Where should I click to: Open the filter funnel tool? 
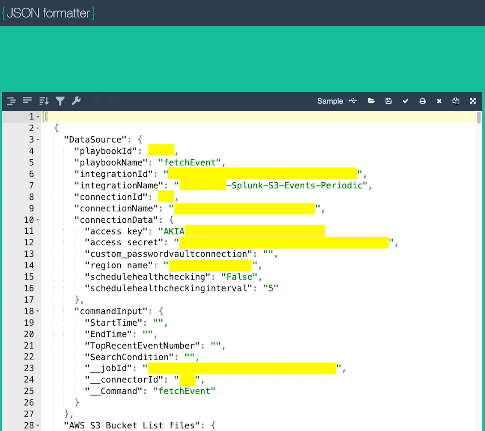pos(60,101)
